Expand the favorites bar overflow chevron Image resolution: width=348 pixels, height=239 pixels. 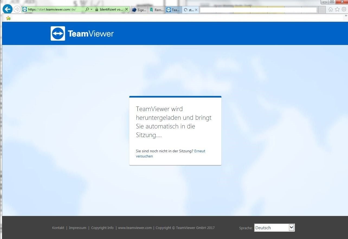tap(346, 16)
